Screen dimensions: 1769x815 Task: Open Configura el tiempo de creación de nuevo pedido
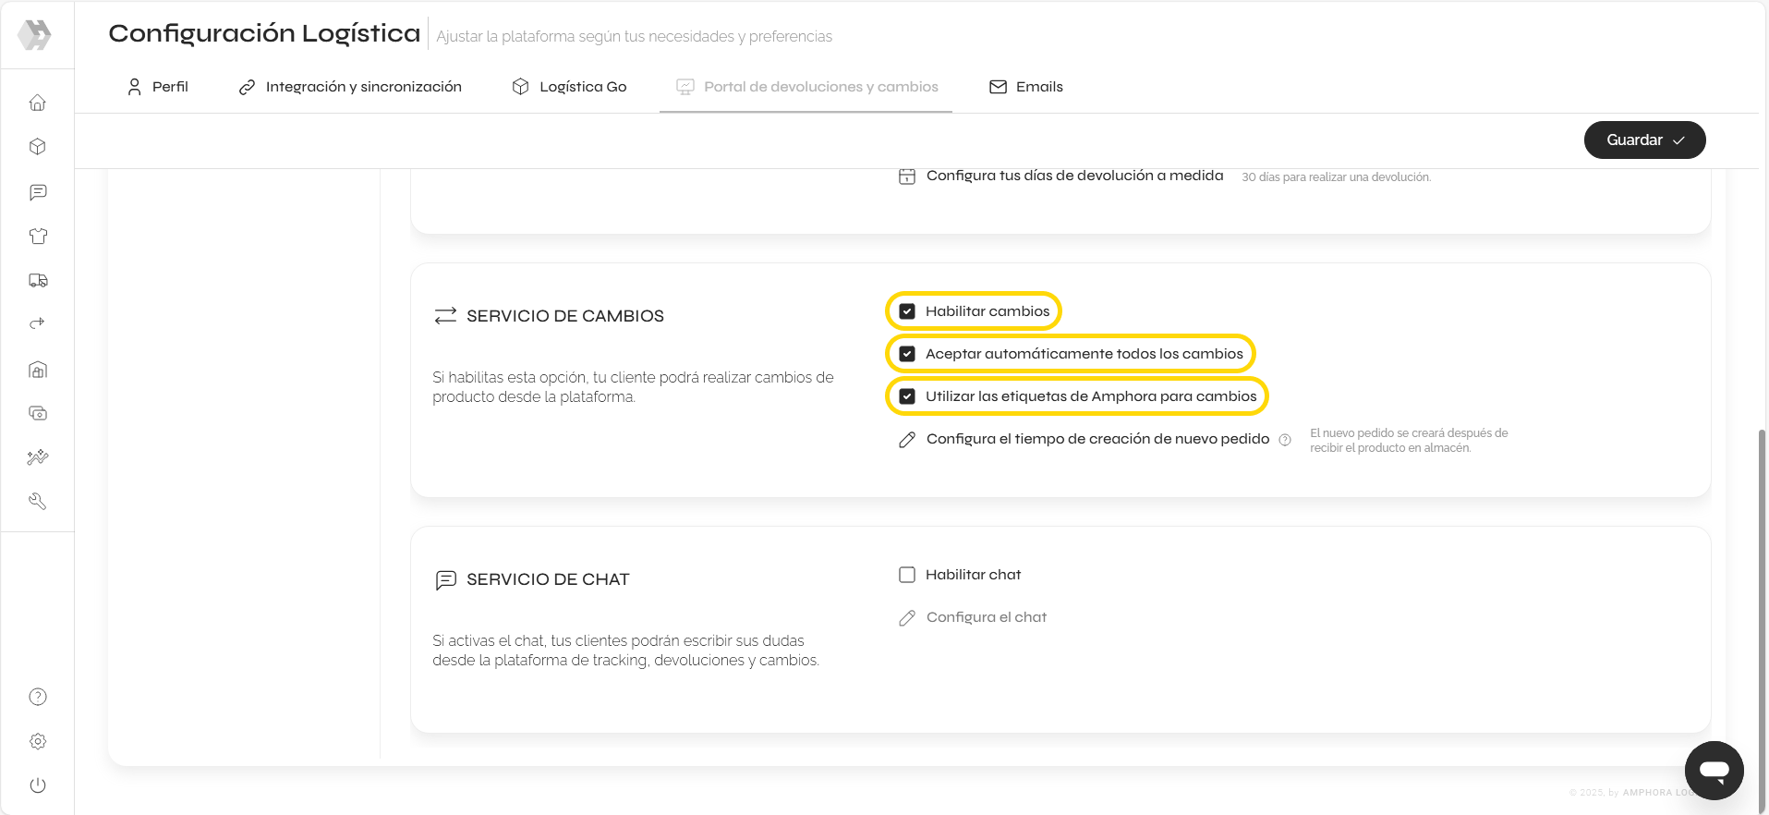click(x=1097, y=439)
